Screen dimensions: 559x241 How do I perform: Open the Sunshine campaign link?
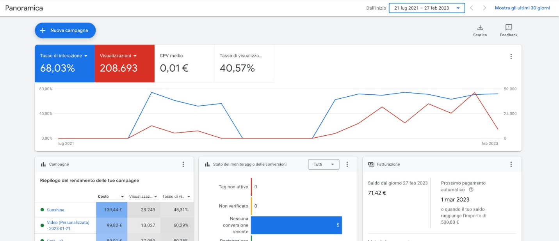(x=55, y=210)
